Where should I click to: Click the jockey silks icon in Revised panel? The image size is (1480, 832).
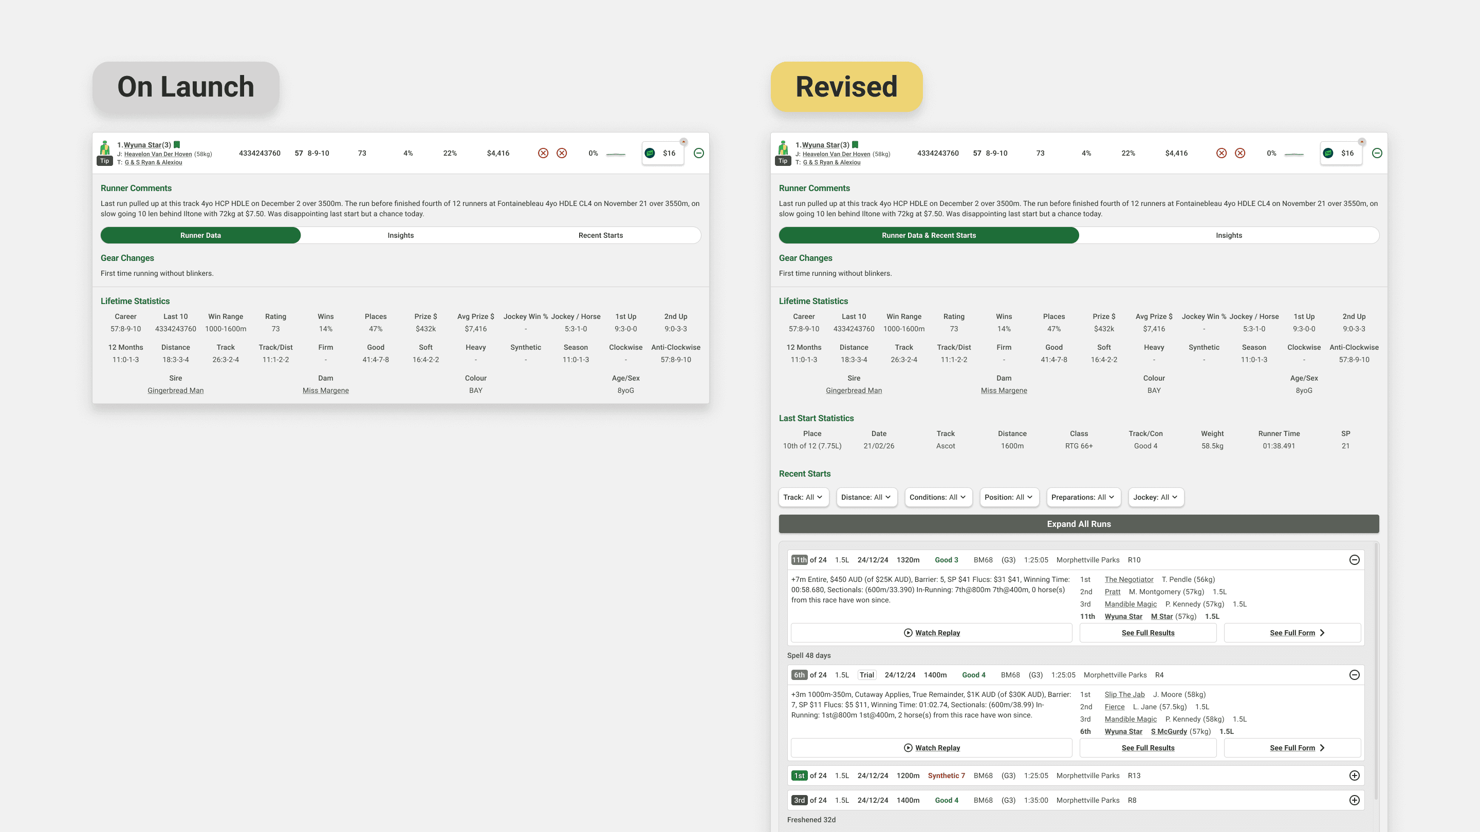[783, 148]
